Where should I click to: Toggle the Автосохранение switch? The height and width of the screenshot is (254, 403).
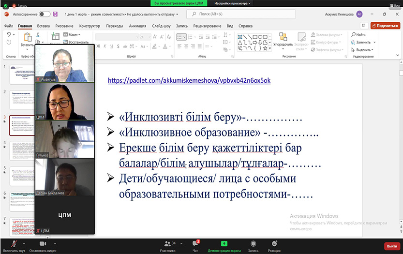click(45, 14)
